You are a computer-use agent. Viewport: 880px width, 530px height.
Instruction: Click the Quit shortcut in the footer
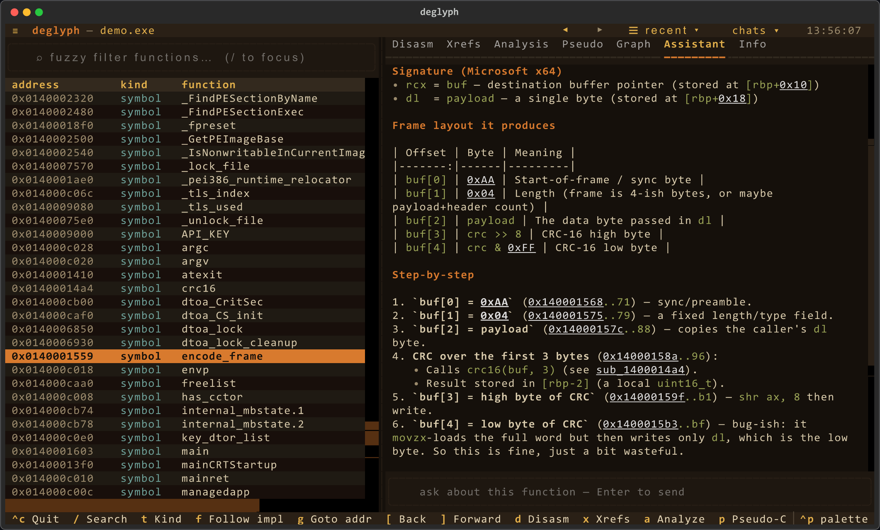(x=36, y=519)
